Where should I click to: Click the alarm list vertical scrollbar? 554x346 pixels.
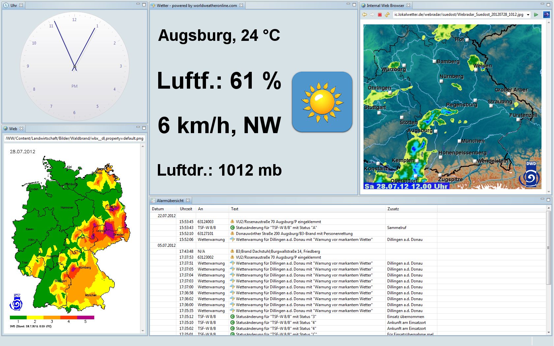pos(548,248)
